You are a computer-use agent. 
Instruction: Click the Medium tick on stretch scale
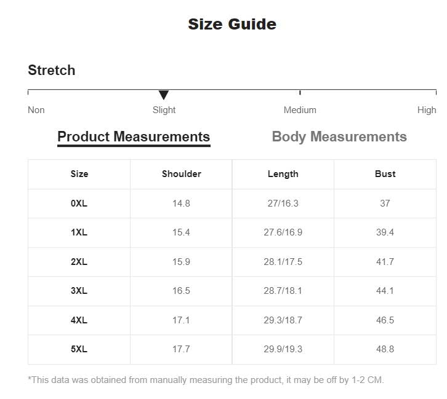click(x=300, y=93)
